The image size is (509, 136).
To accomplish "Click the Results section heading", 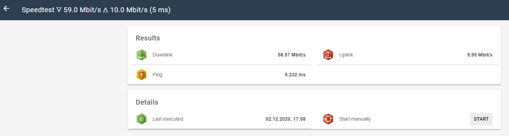I will (148, 38).
